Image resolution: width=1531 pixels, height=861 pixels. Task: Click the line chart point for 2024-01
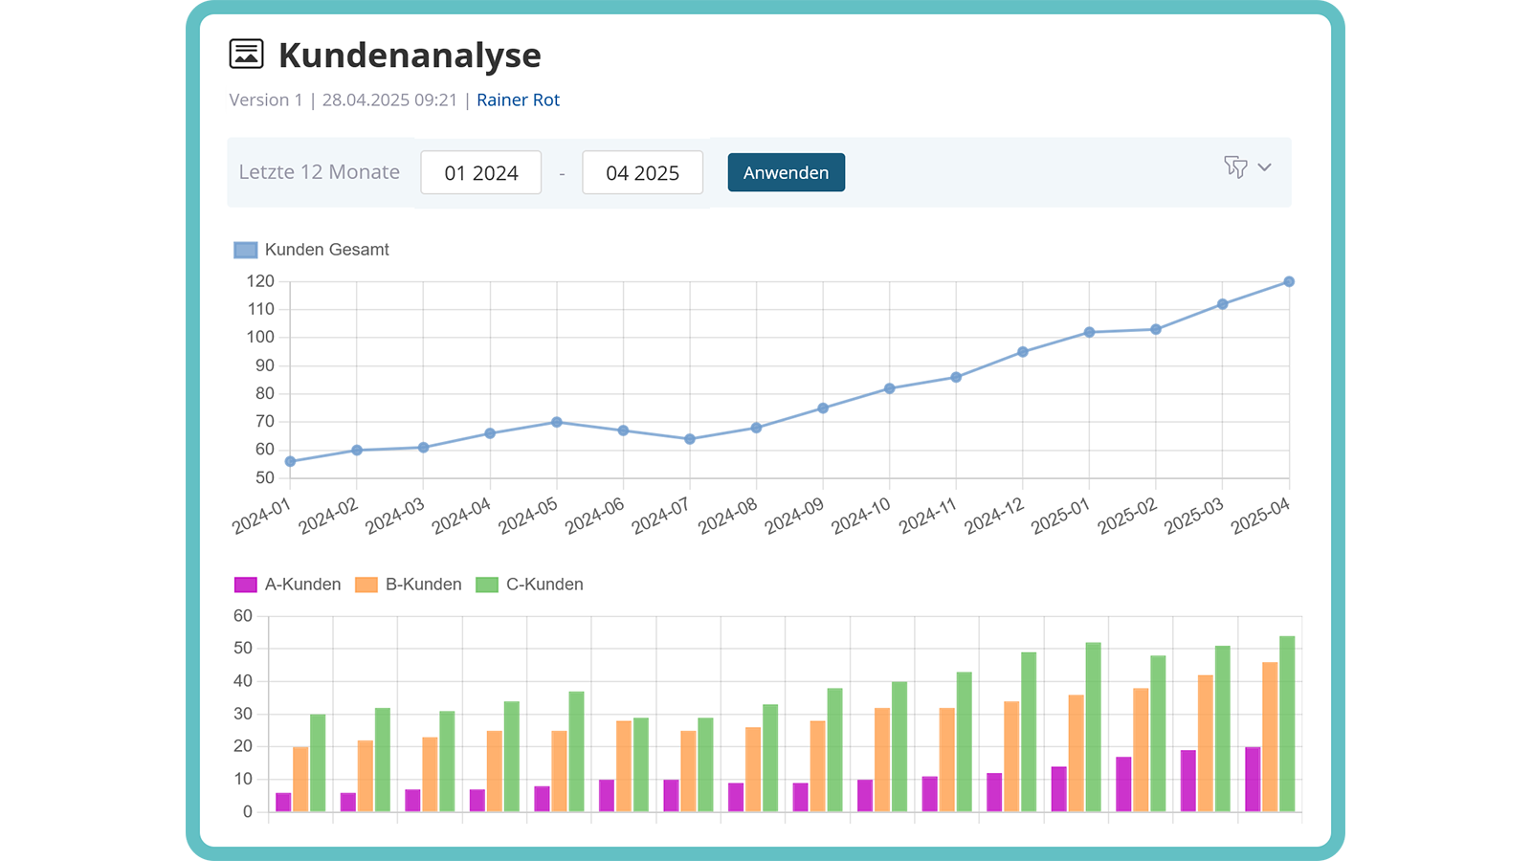point(290,461)
